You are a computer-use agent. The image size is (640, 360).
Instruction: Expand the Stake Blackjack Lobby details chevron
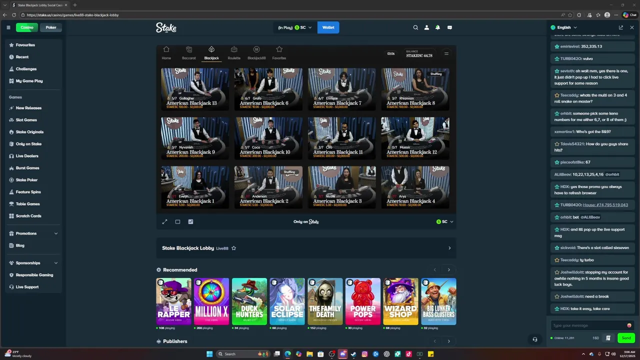tap(449, 248)
